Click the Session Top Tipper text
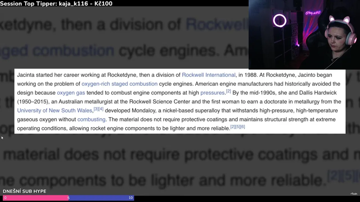This screenshot has width=360, height=202. [56, 3]
